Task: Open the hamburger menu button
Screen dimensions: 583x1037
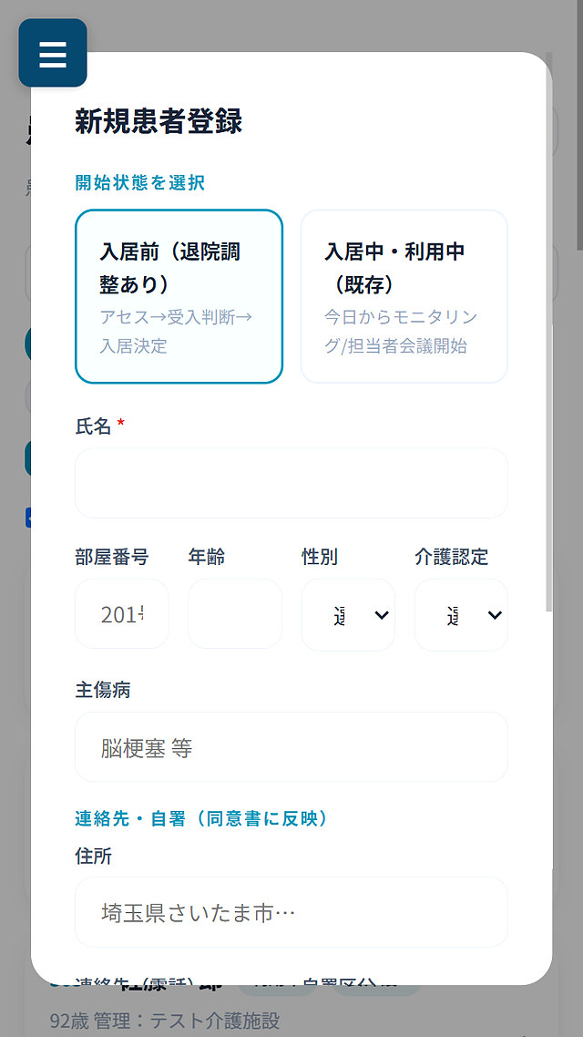Action: [53, 53]
